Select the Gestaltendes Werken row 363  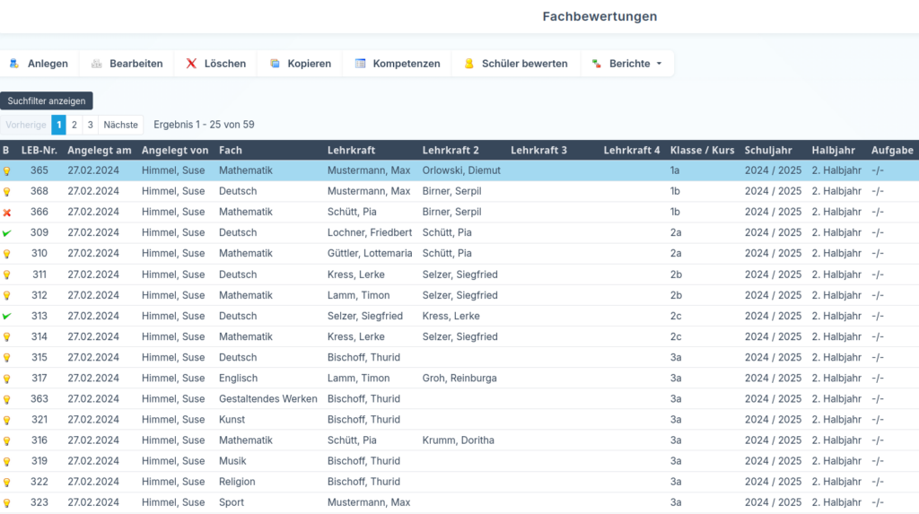[267, 399]
